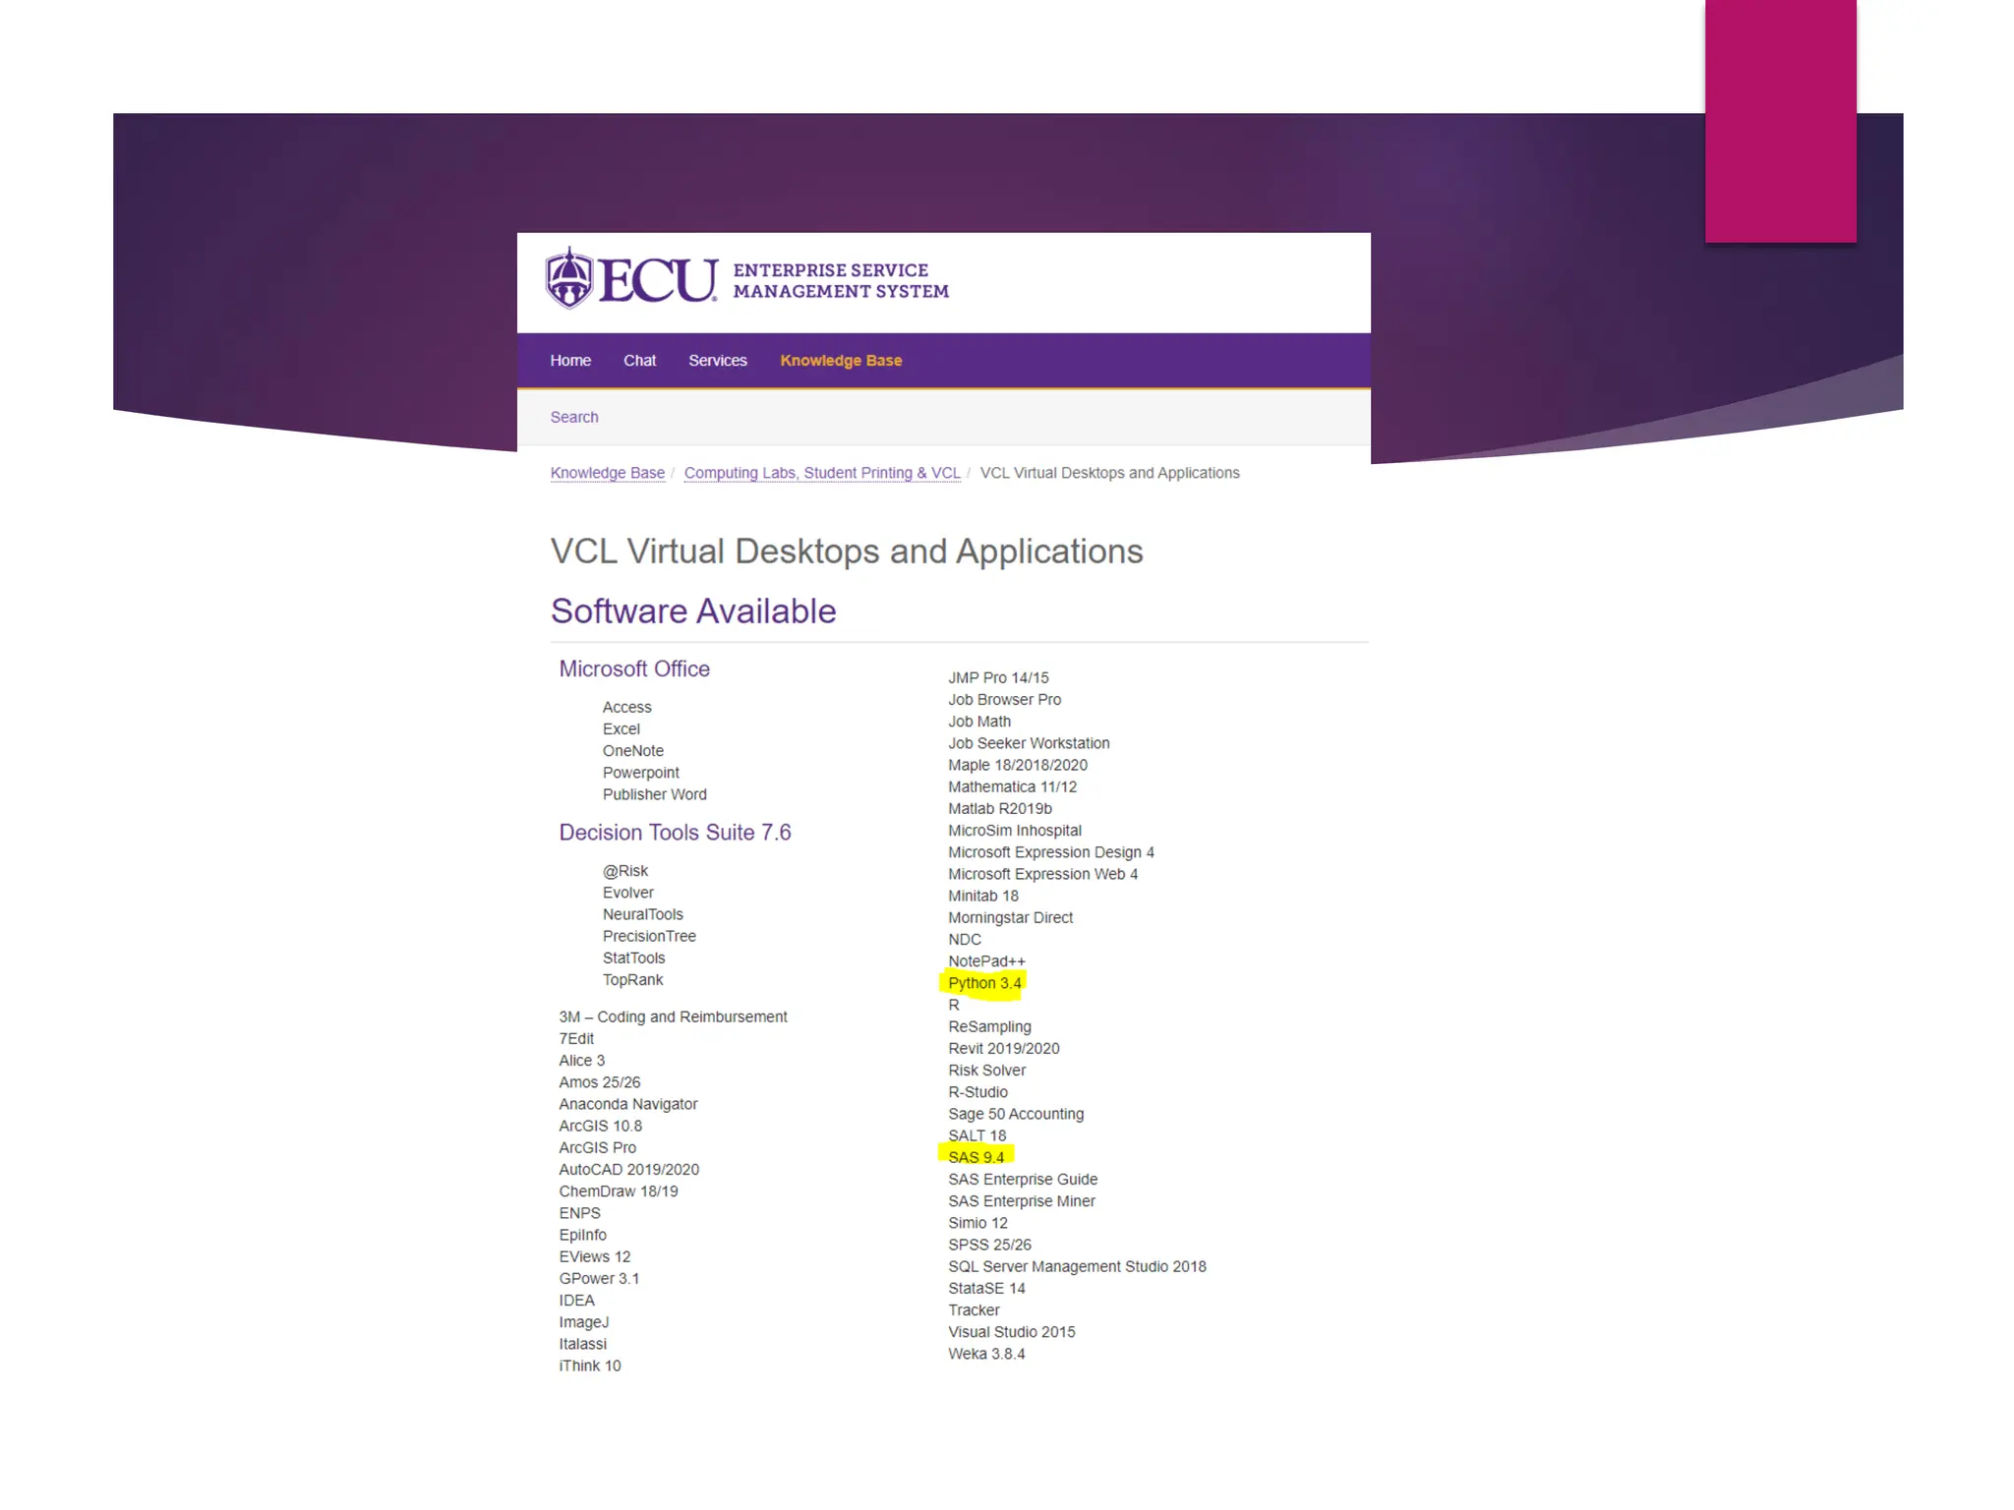Click the Software Available heading
2014x1510 pixels.
pos(693,611)
